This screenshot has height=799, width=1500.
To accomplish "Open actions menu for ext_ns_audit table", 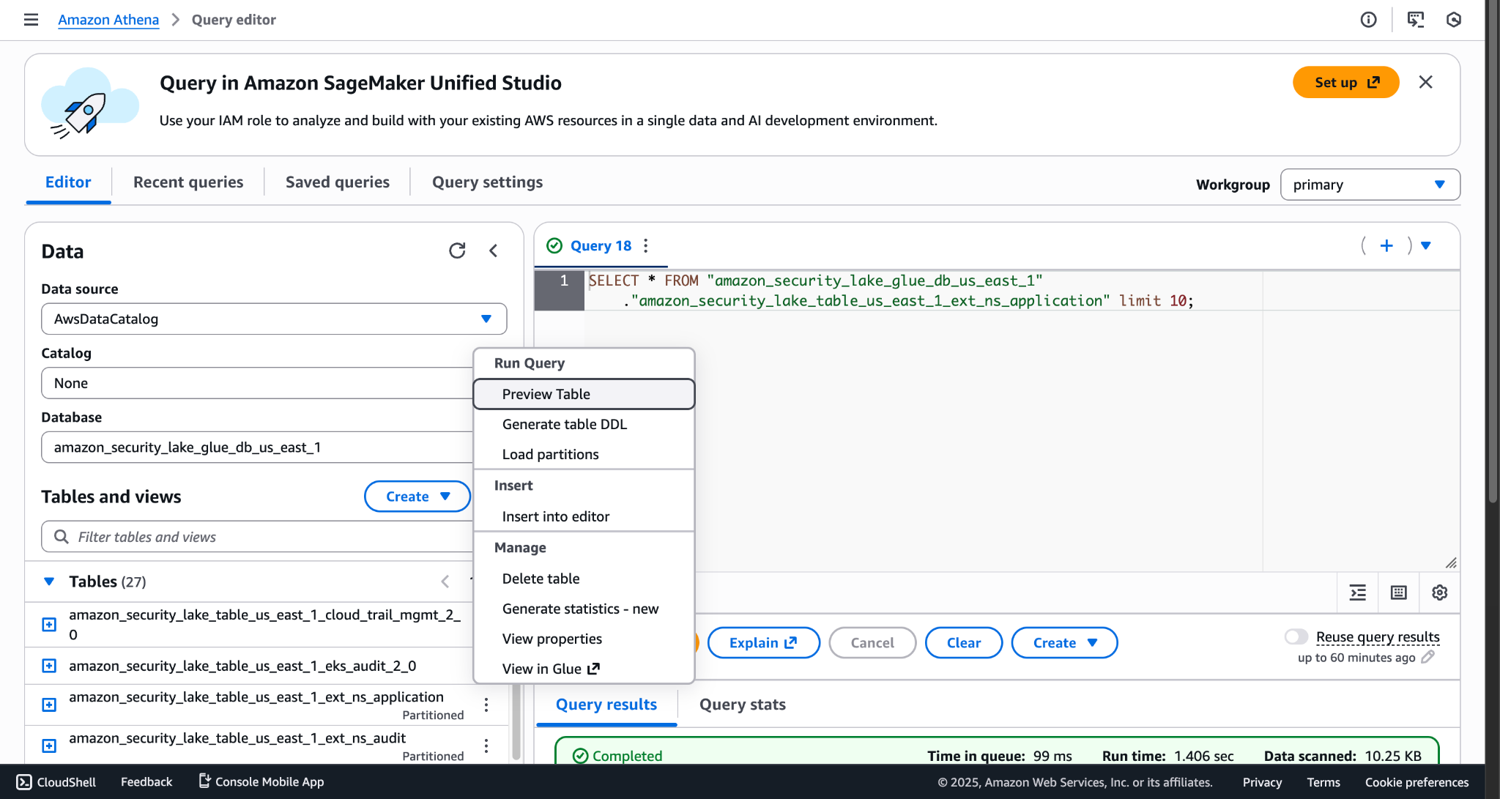I will pos(486,746).
